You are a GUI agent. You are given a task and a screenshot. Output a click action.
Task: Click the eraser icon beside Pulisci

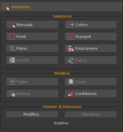click(x=71, y=60)
